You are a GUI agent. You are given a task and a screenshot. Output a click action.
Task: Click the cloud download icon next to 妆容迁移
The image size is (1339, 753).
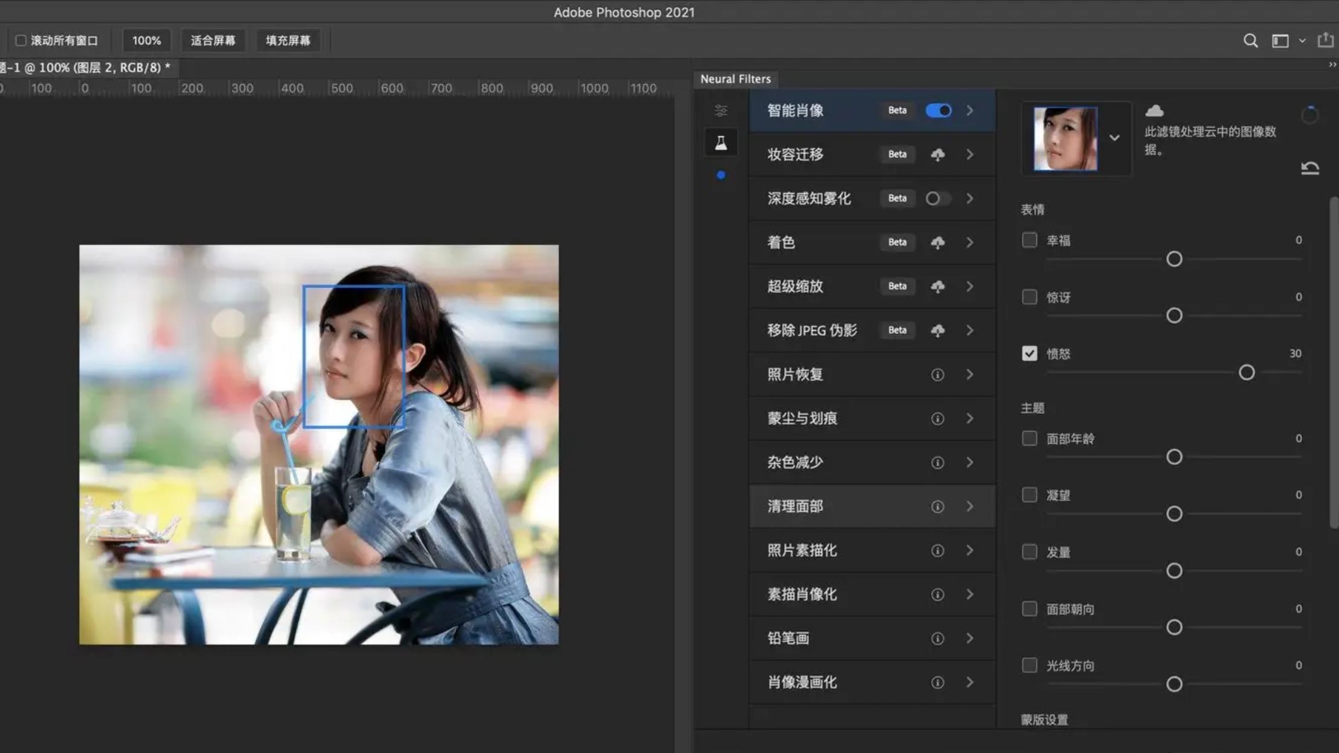tap(938, 154)
